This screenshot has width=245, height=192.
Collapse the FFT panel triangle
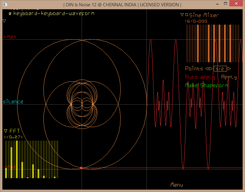click(x=6, y=131)
